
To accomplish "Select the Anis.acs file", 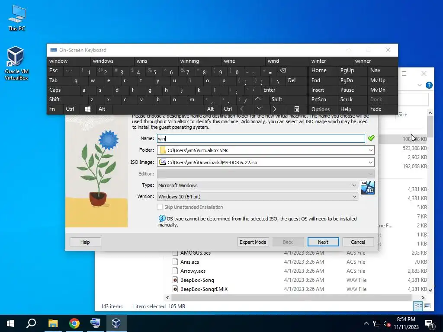I will (x=189, y=262).
